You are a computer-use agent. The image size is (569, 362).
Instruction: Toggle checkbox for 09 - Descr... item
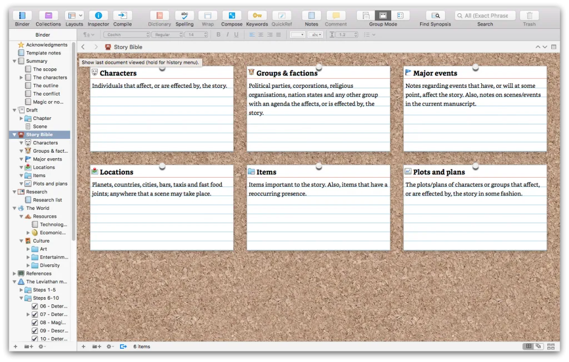tap(35, 331)
